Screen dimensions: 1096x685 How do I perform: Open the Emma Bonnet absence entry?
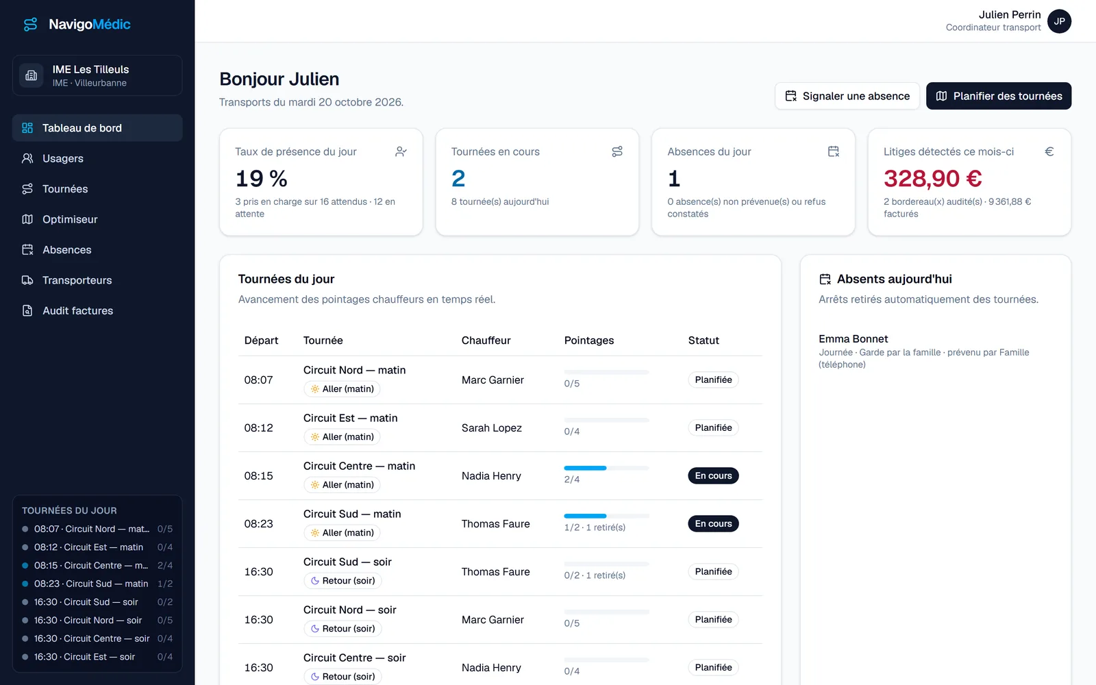(935, 351)
